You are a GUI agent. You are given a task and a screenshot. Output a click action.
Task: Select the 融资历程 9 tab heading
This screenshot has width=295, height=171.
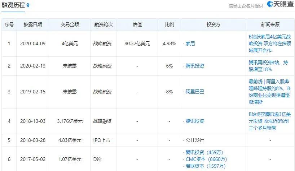[x=16, y=5]
